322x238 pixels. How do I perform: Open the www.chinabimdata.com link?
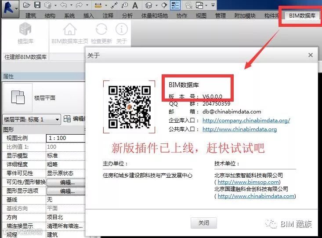click(x=256, y=196)
